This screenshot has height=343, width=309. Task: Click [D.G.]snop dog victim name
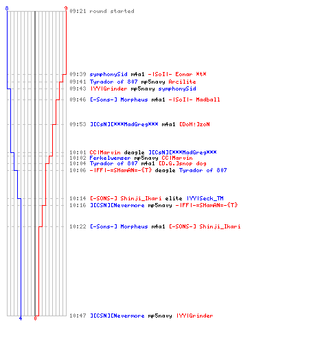tap(183, 163)
